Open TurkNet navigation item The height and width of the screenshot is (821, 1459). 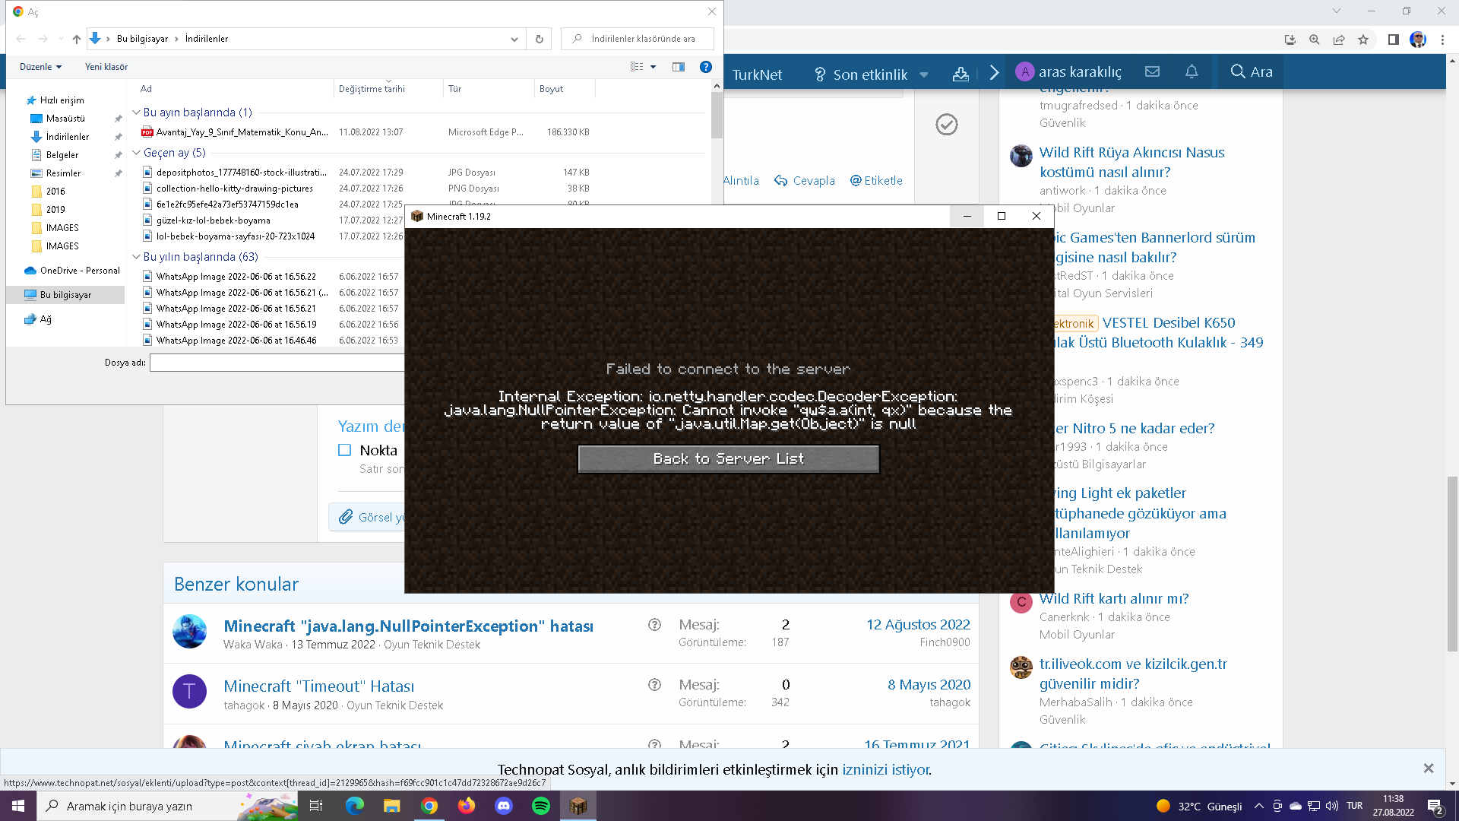click(x=757, y=74)
